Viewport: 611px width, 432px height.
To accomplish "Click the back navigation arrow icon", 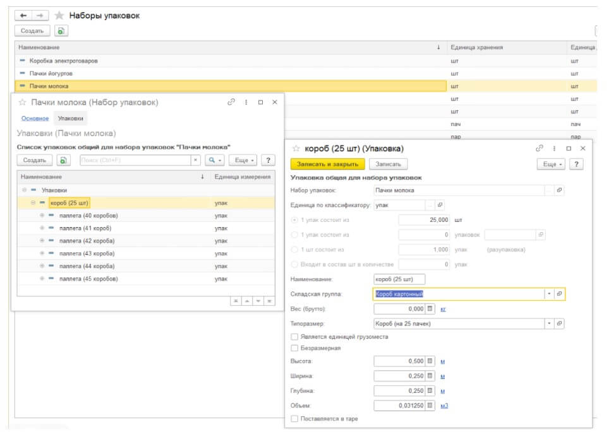I will click(x=23, y=16).
